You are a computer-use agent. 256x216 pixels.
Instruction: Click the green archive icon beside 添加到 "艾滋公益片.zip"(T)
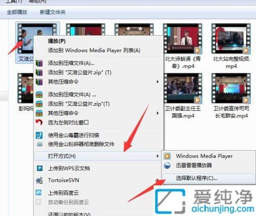[39, 104]
